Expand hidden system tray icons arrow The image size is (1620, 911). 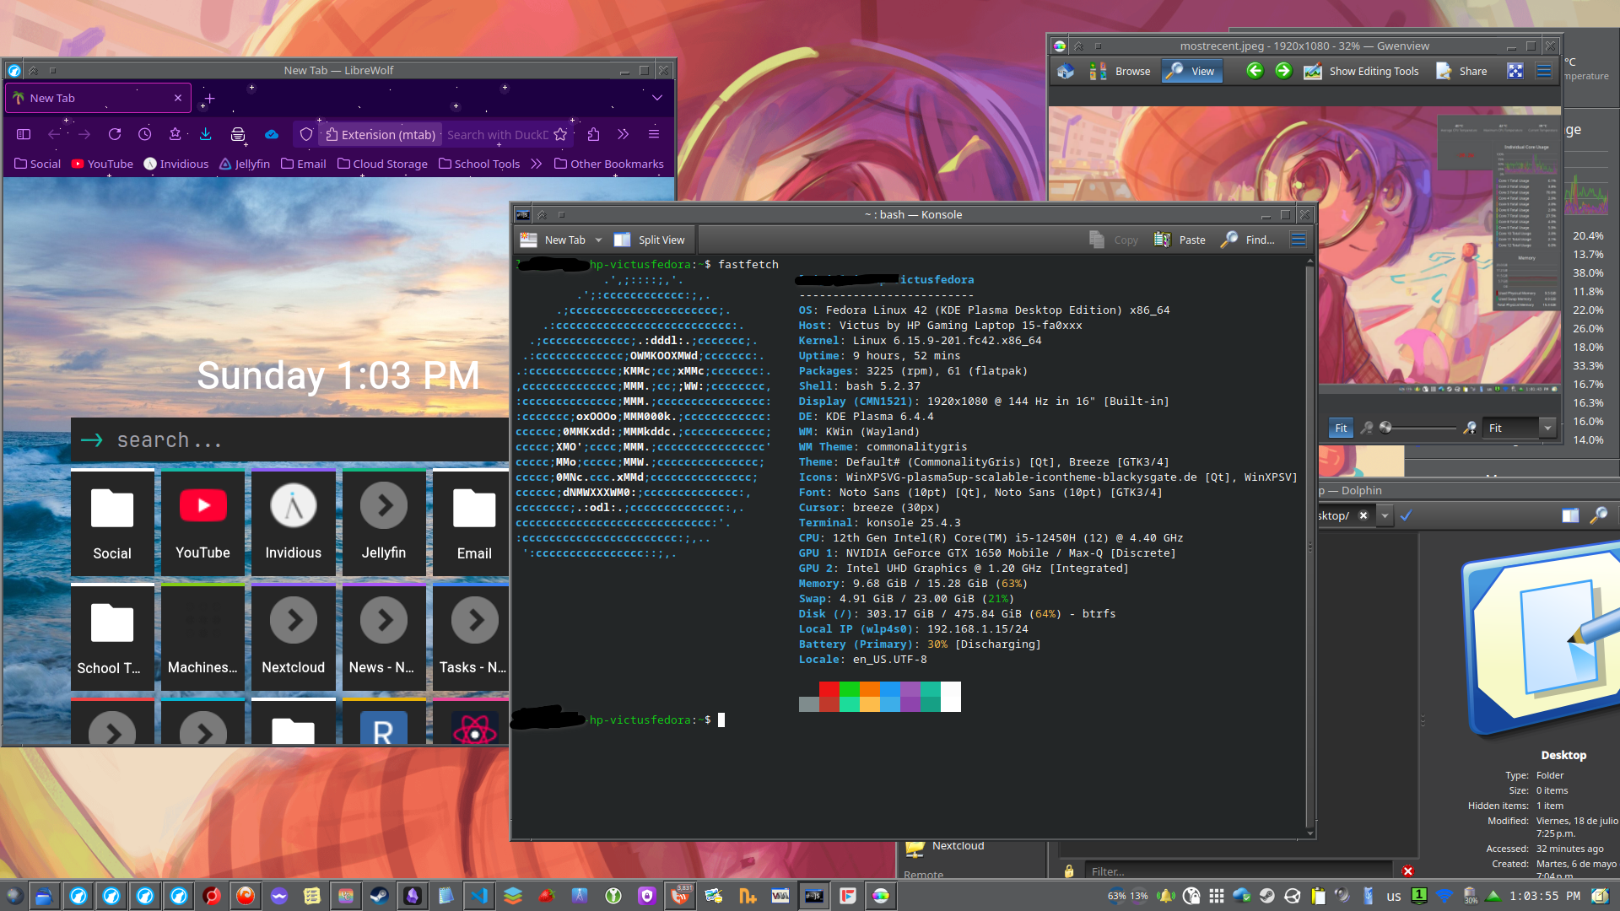[1493, 896]
